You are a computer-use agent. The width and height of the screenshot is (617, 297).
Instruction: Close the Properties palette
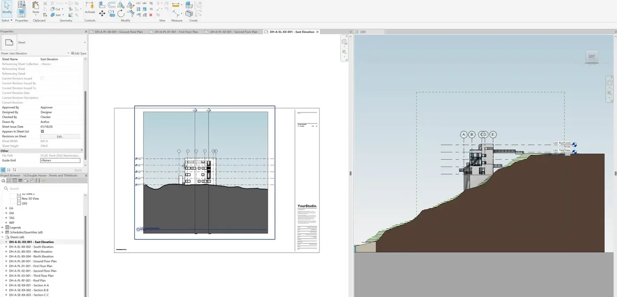point(85,32)
